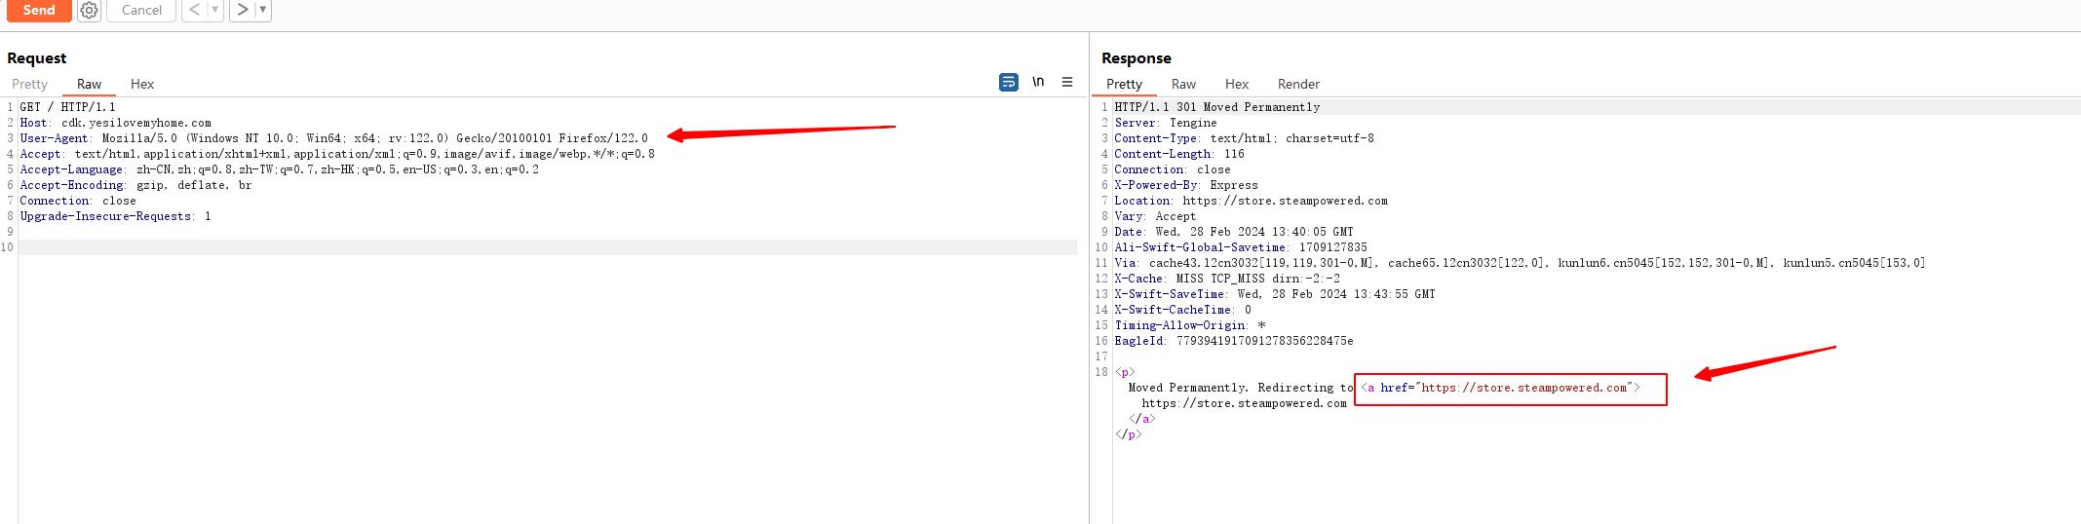Expand the back history dropdown arrow
This screenshot has width=2081, height=524.
[214, 10]
